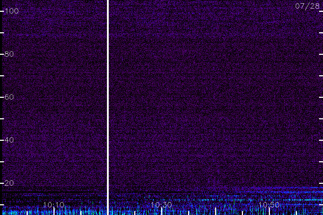
Task: Click the 20 frequency axis label
Action: click(9, 183)
